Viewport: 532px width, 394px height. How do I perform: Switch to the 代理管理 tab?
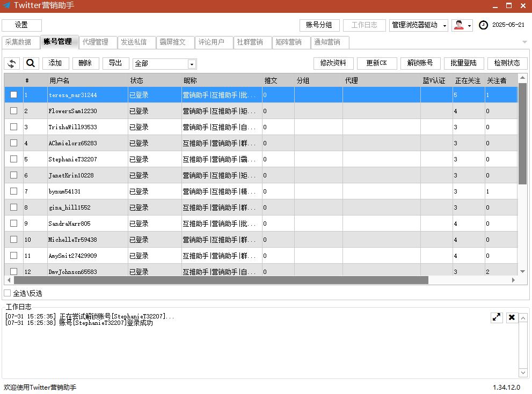[x=96, y=42]
